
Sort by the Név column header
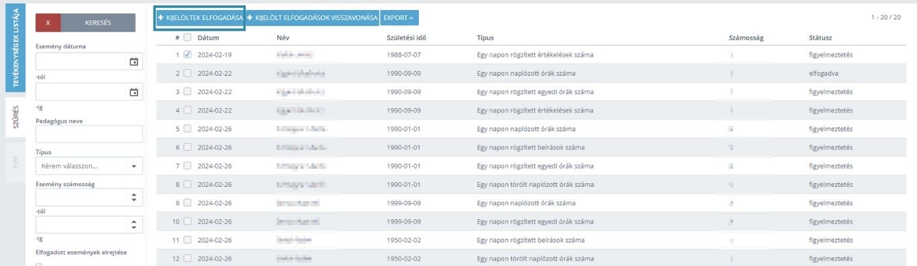[283, 38]
